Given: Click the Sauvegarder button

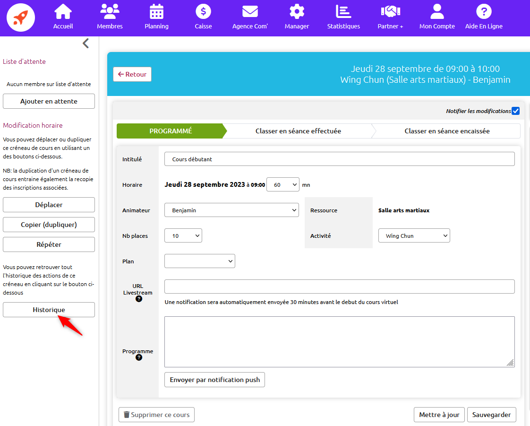Looking at the screenshot, I should click(491, 415).
